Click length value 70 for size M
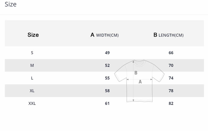Viewport: 208px width, 131px height. (171, 65)
